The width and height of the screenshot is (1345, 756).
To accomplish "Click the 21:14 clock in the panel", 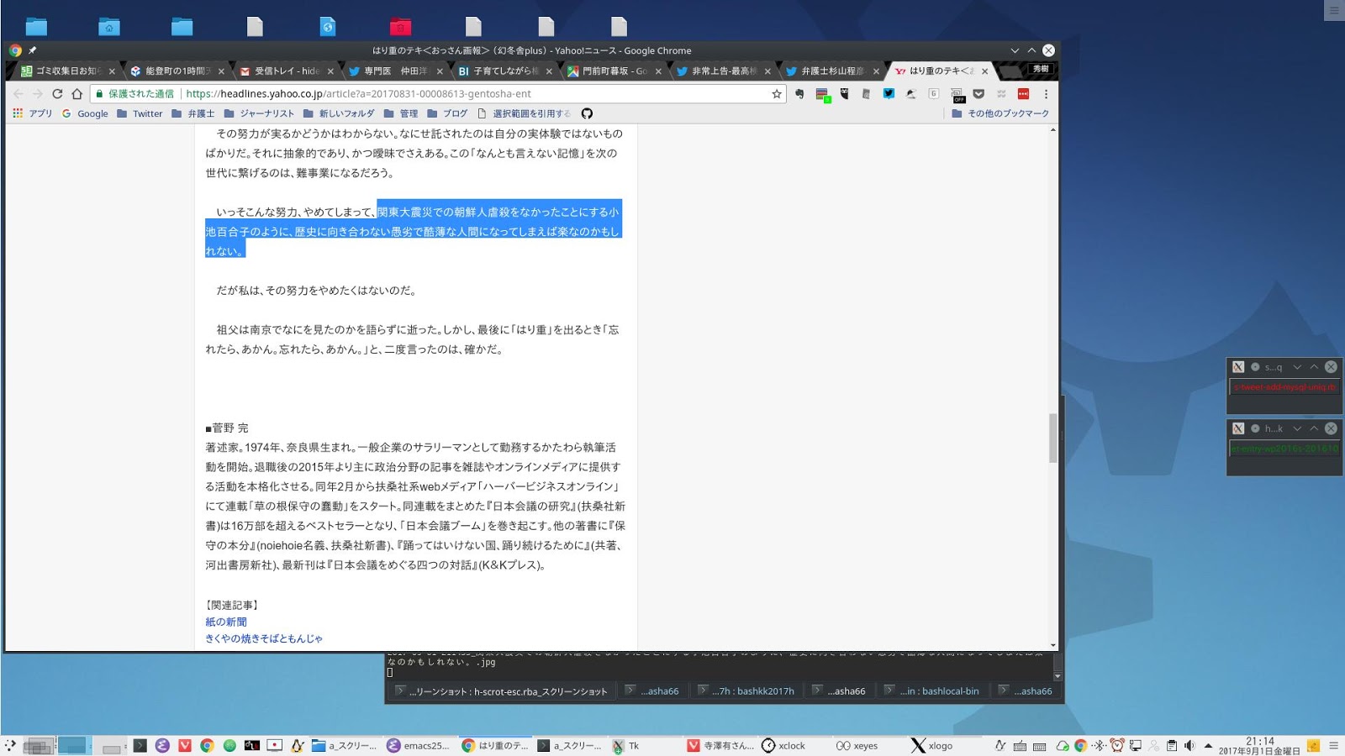I will pyautogui.click(x=1259, y=741).
